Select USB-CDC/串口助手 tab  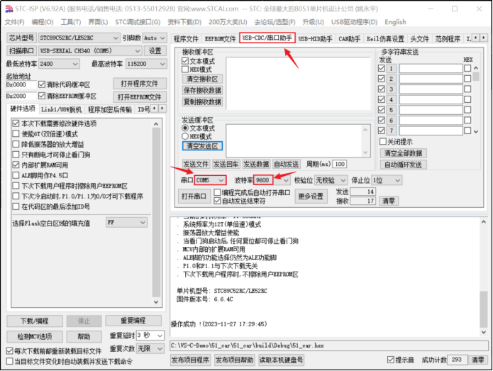(267, 38)
